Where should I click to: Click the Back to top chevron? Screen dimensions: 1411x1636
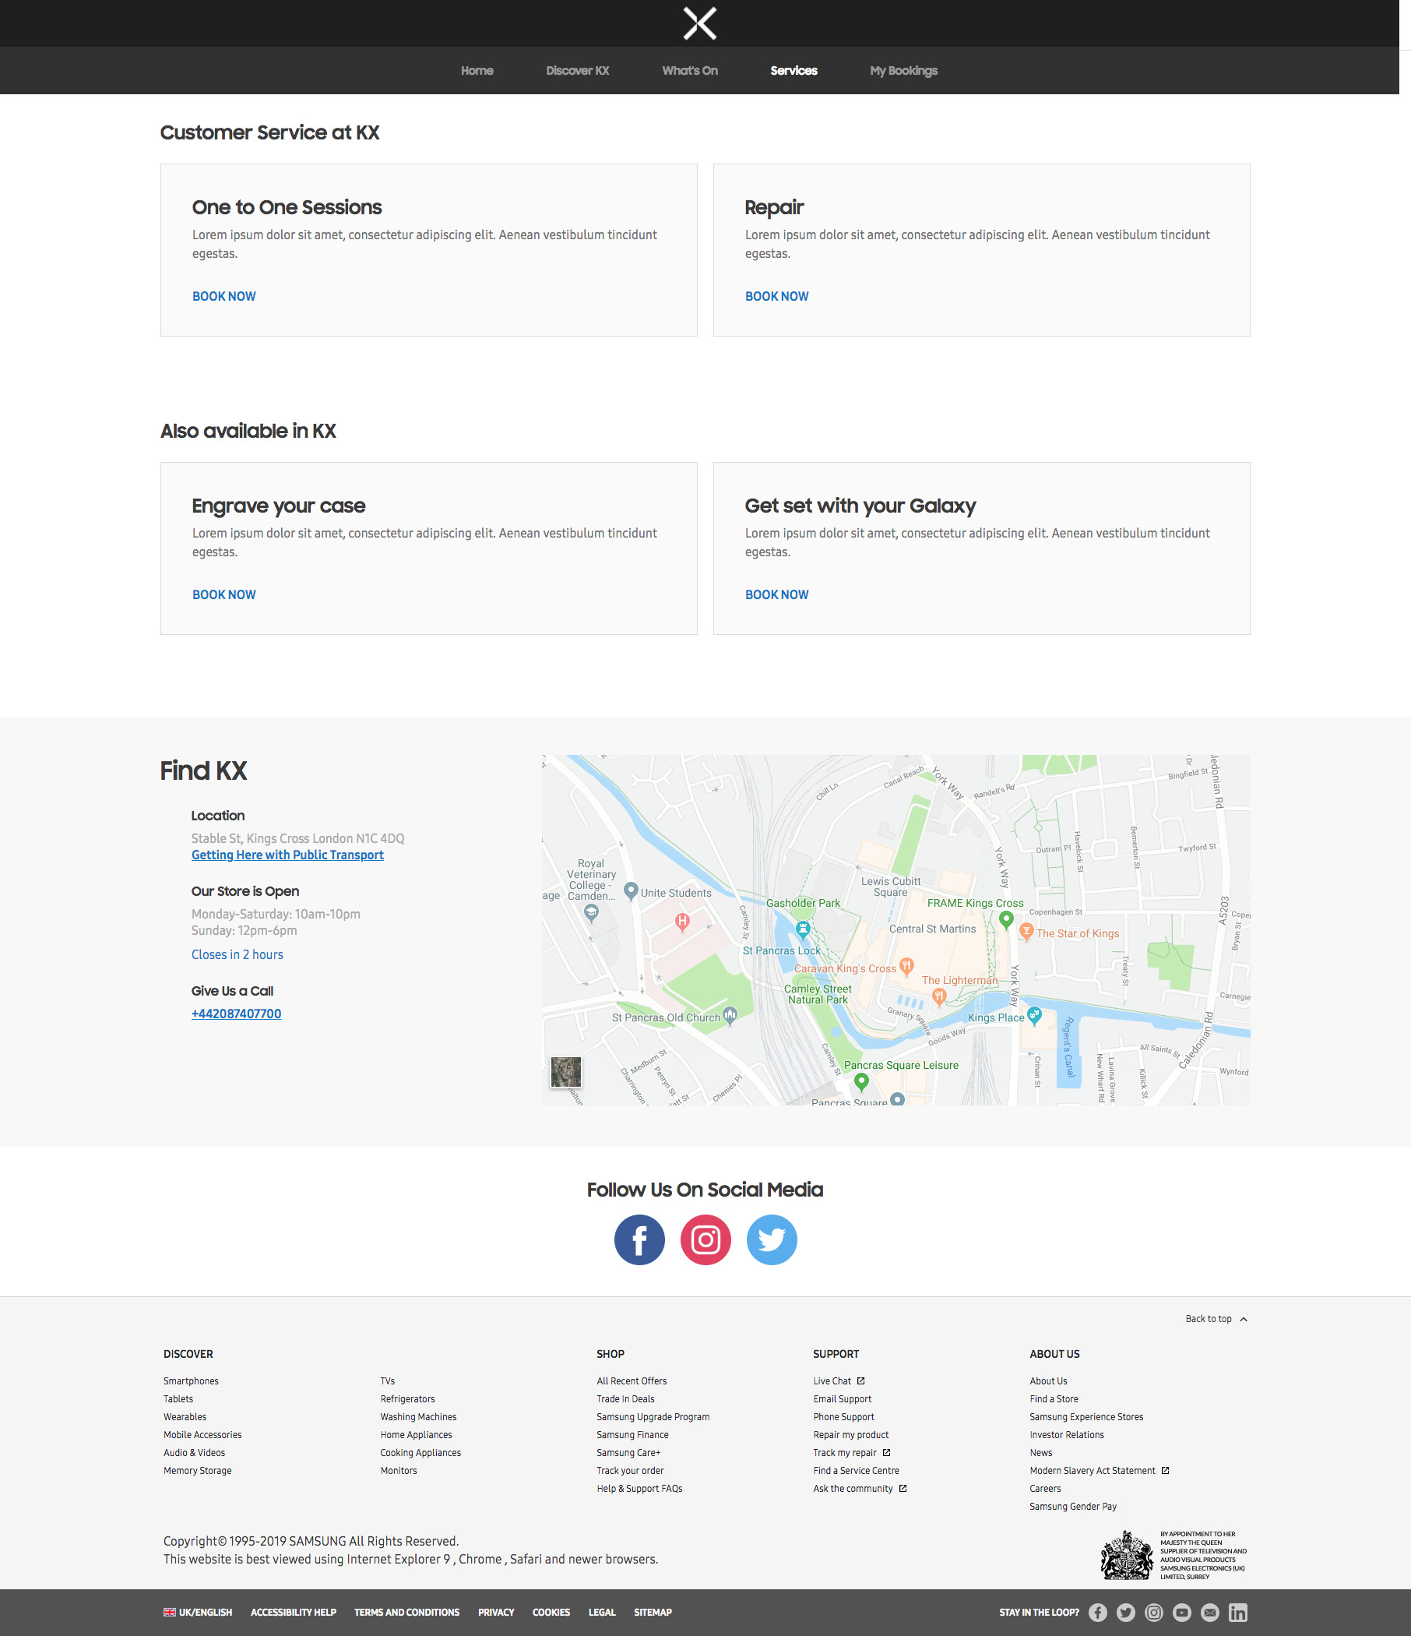pyautogui.click(x=1244, y=1319)
